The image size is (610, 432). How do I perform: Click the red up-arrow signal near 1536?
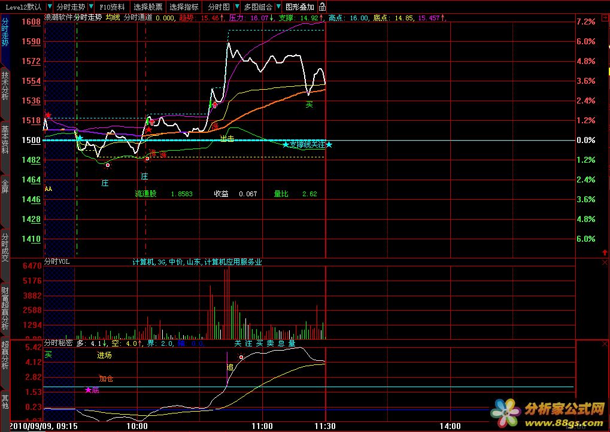point(215,105)
